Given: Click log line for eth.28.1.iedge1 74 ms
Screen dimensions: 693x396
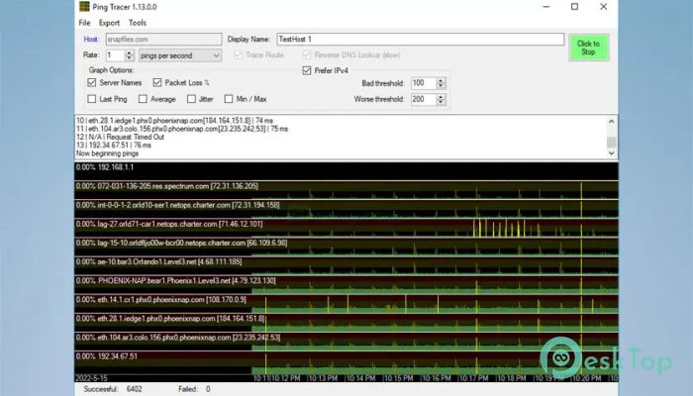Looking at the screenshot, I should click(174, 121).
